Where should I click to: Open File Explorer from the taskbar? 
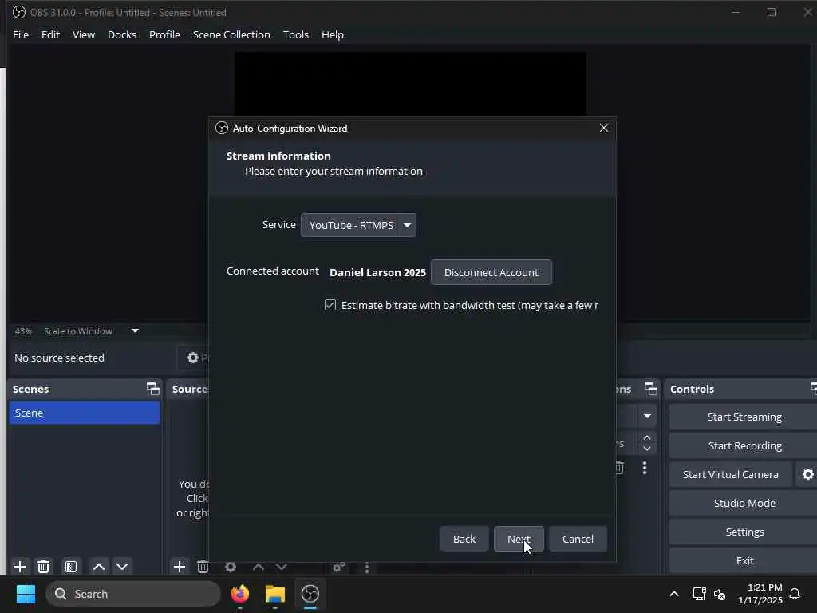coord(275,594)
